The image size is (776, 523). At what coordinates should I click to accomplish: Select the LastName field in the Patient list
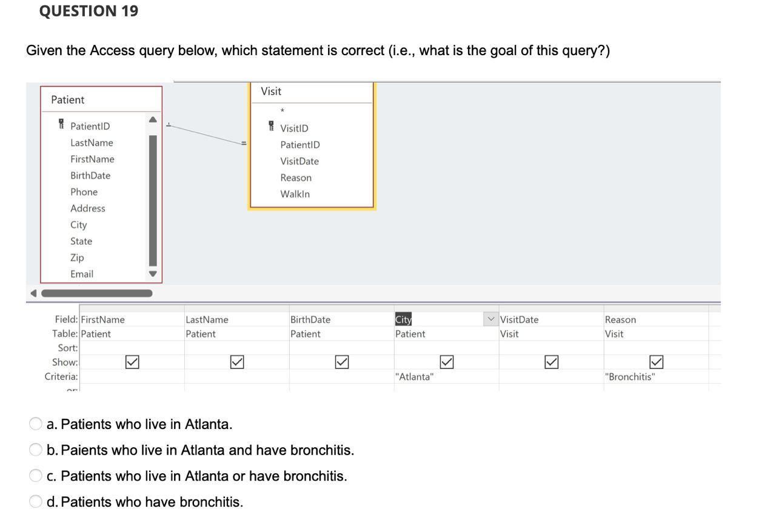[x=92, y=142]
